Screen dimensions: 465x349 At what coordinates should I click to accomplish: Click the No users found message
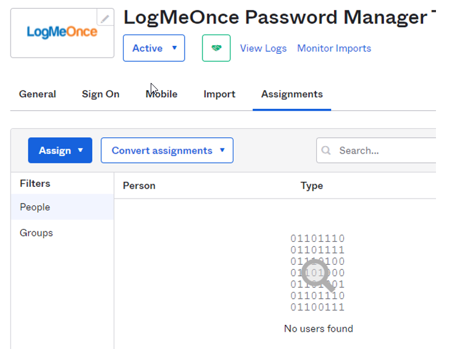319,329
